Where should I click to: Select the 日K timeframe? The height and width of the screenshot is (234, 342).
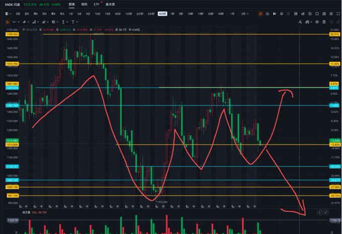click(27, 14)
